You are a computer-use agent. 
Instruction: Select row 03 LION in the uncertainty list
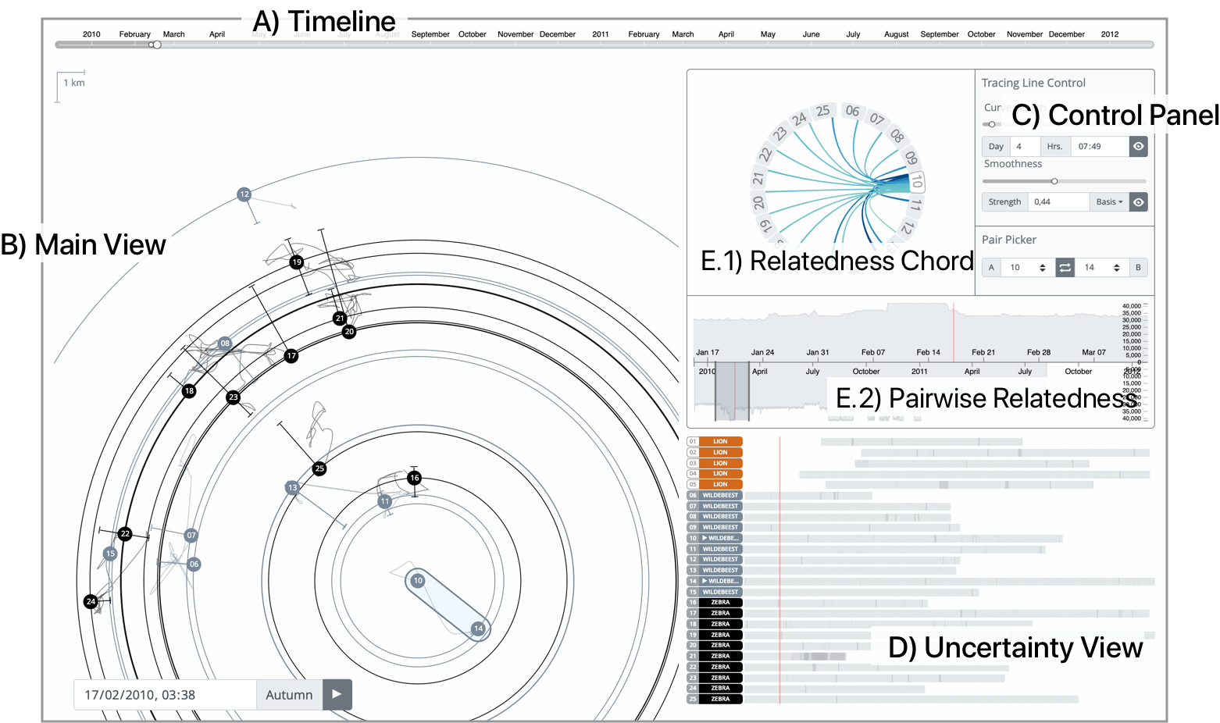[715, 463]
